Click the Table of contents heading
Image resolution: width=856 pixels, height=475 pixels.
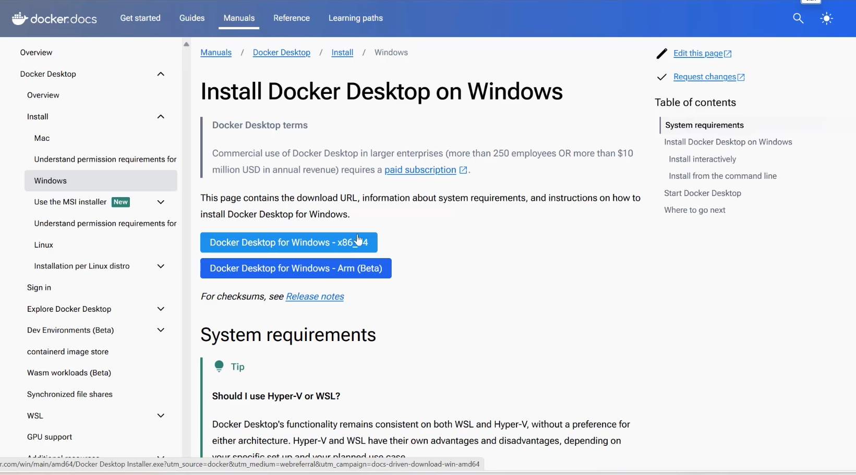point(695,103)
